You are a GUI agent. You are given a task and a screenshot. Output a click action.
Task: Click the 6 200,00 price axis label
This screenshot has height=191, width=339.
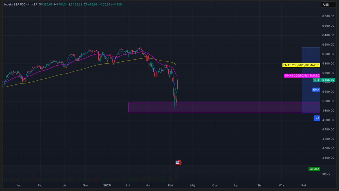click(x=328, y=45)
